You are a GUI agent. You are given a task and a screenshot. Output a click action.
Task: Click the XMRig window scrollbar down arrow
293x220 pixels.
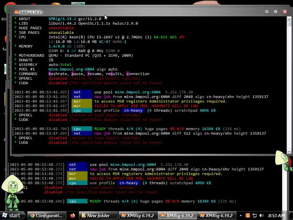(289, 151)
